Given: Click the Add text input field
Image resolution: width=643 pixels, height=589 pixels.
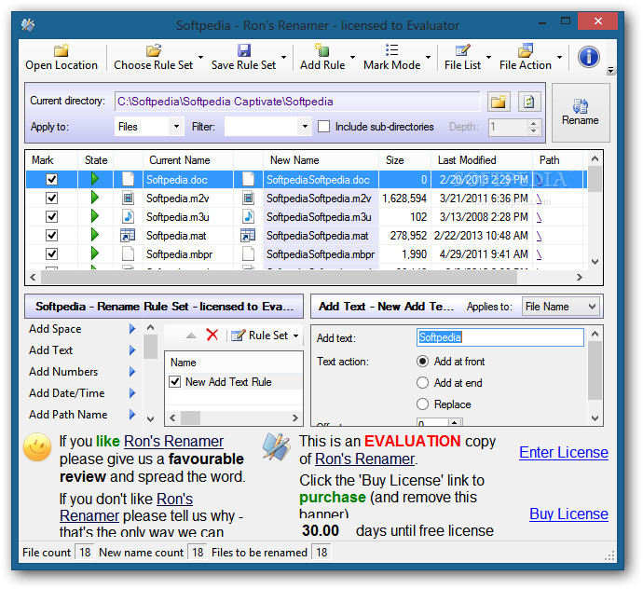Looking at the screenshot, I should [x=500, y=337].
